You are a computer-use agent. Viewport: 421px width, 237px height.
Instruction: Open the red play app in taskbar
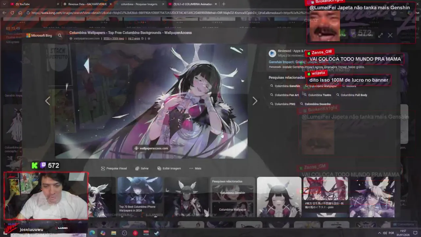point(135,233)
